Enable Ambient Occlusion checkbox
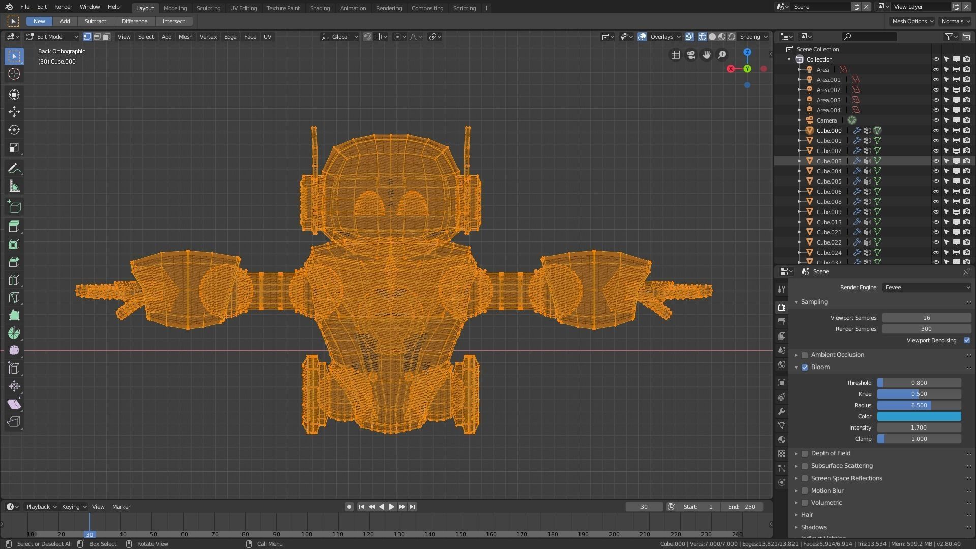 [805, 355]
